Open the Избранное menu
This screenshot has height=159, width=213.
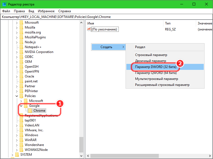[x=46, y=11]
